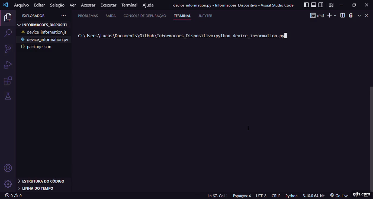Viewport: 373px width, 199px height.
Task: Open the Executar menu
Action: coord(108,5)
